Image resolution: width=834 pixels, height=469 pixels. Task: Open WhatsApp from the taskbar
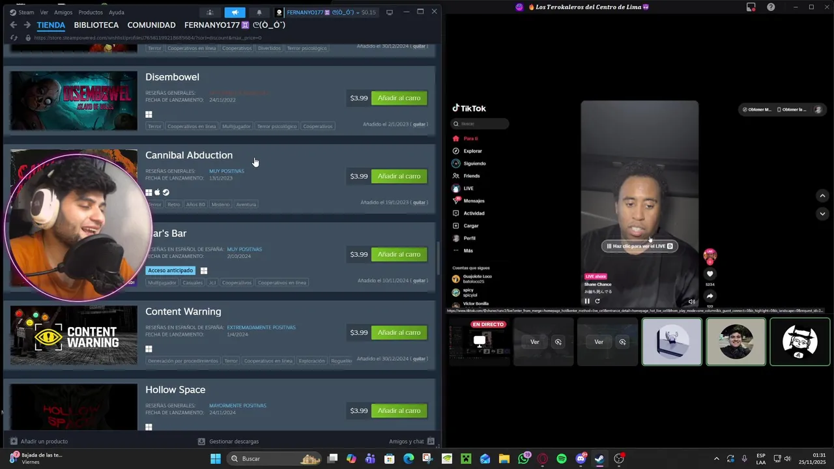(x=524, y=459)
